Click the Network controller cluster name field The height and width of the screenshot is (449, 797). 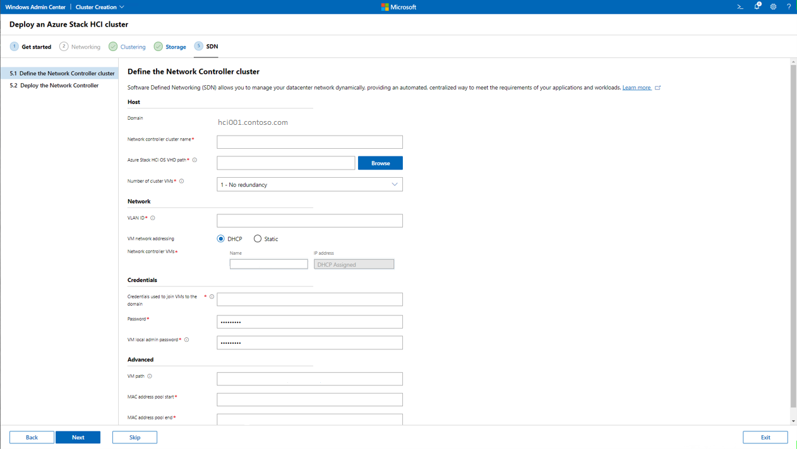coord(309,142)
